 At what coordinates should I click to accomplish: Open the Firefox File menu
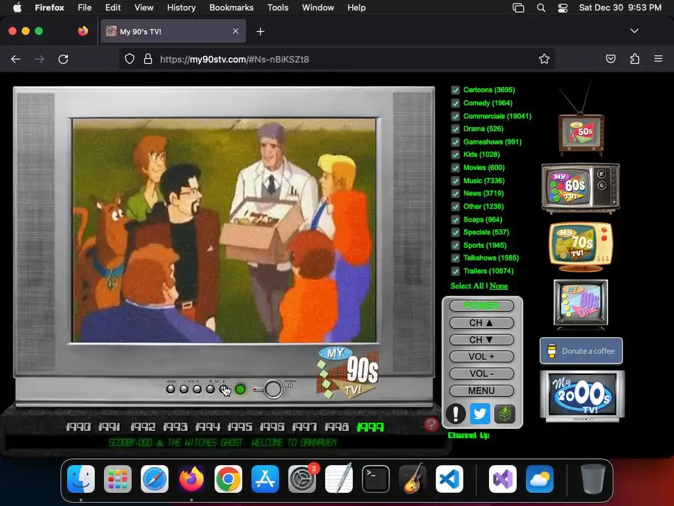85,7
